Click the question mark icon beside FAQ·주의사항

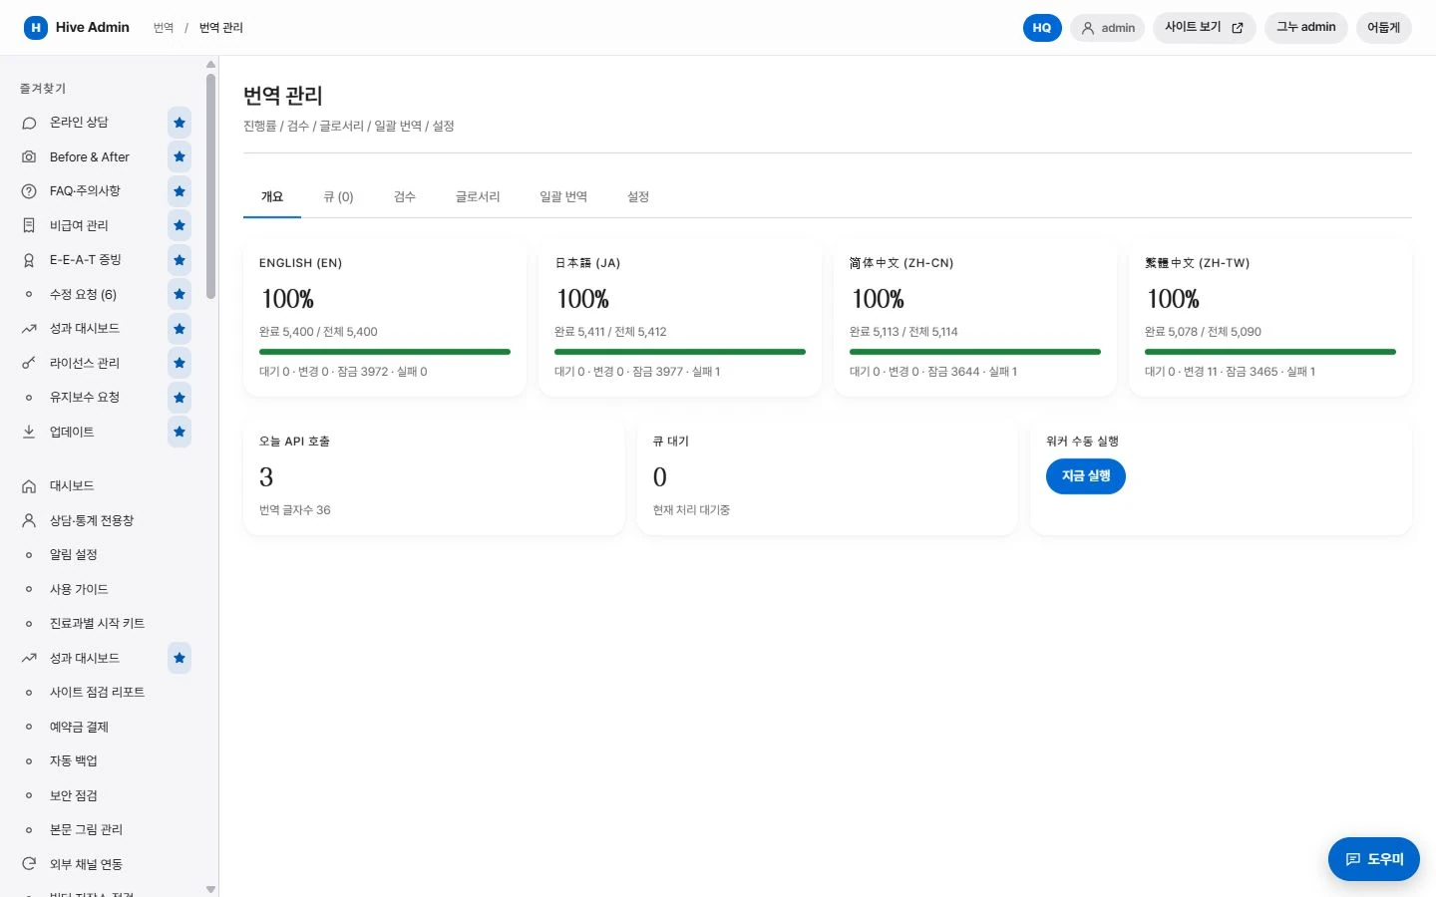click(x=29, y=191)
